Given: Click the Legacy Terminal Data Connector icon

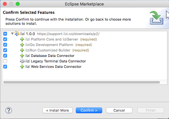Looking at the screenshot, I should point(22,61).
